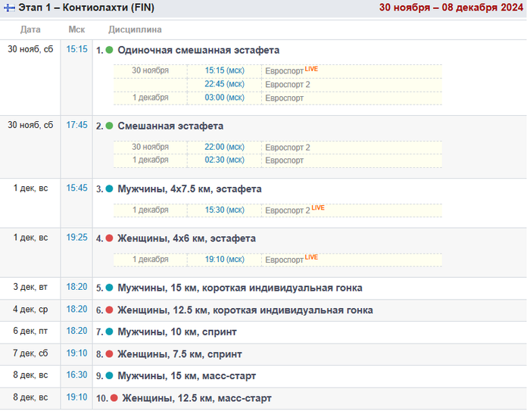Open Женщины, 12.5 км, короткая индивидуальная гонка

(x=245, y=310)
